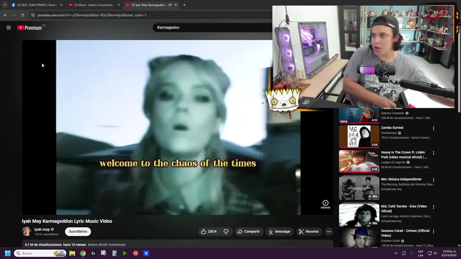Open Calculator from the taskbar
461x259 pixels.
[115, 253]
